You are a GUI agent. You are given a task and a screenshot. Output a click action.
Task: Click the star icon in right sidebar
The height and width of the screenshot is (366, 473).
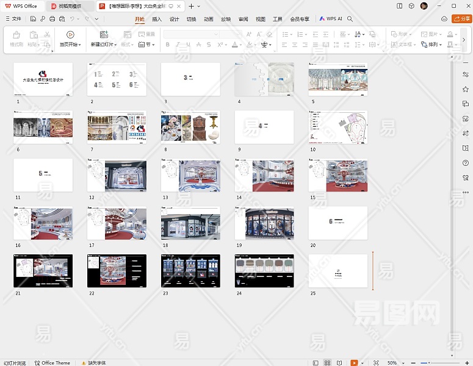click(466, 89)
